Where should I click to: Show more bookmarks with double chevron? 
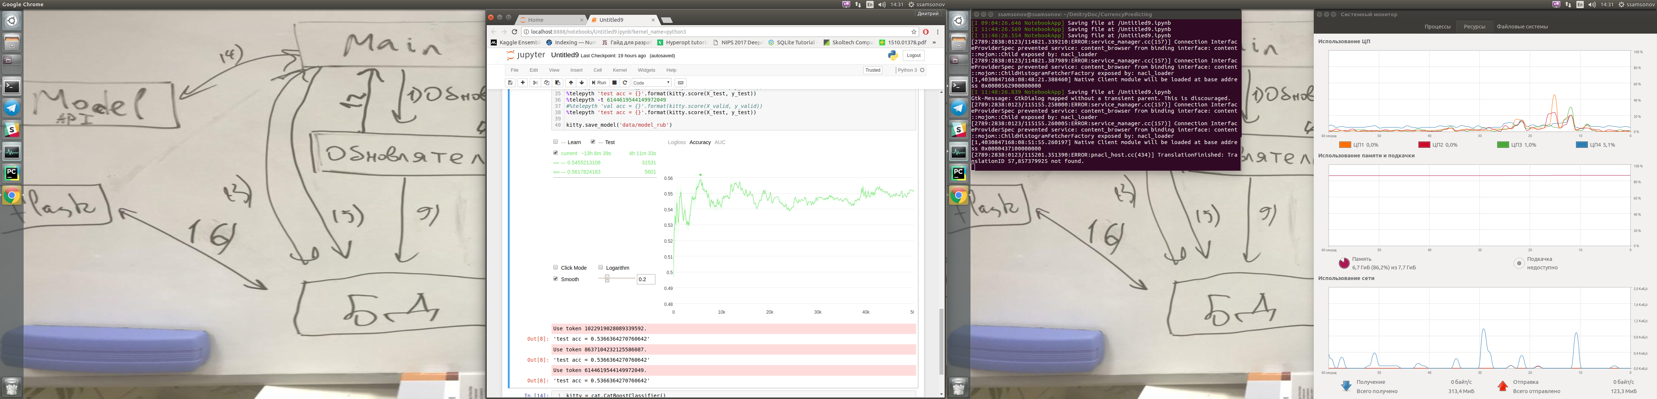934,42
